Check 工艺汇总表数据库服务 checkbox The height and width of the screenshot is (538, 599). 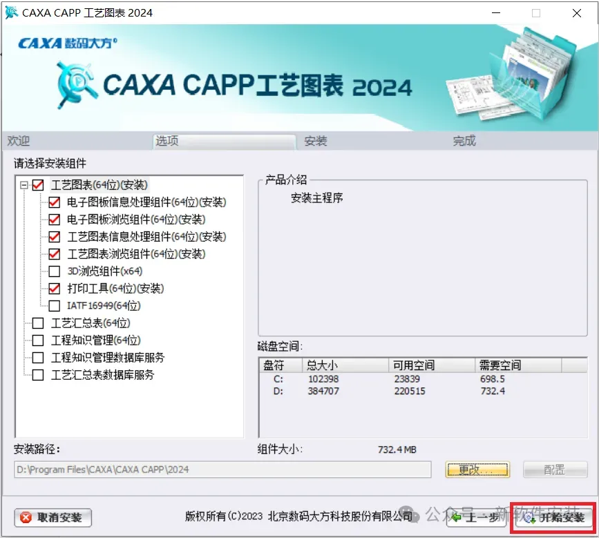pyautogui.click(x=38, y=374)
